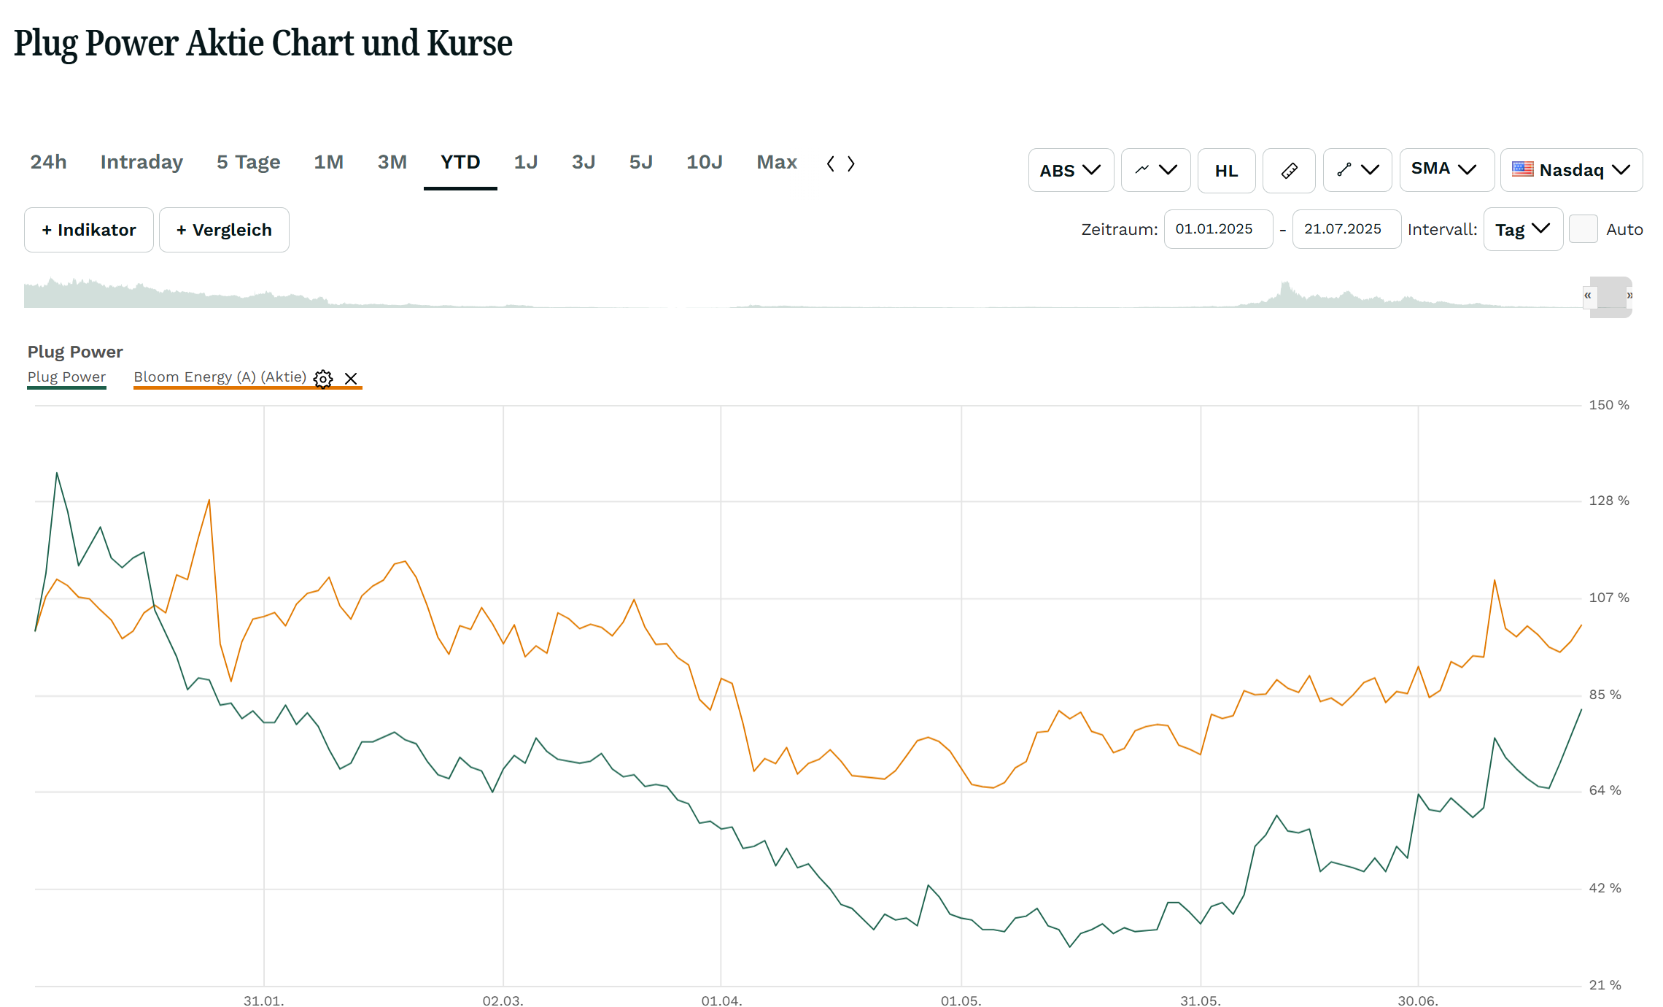Click the + Vergleich button
The height and width of the screenshot is (1007, 1663).
[224, 230]
